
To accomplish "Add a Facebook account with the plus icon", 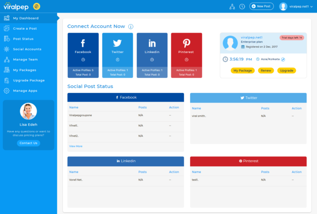I will (83, 60).
